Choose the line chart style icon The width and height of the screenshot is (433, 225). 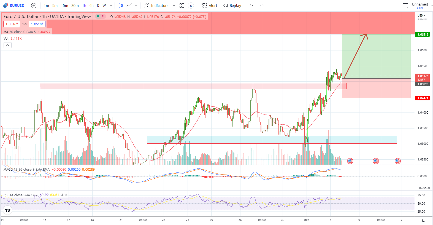coord(129,6)
